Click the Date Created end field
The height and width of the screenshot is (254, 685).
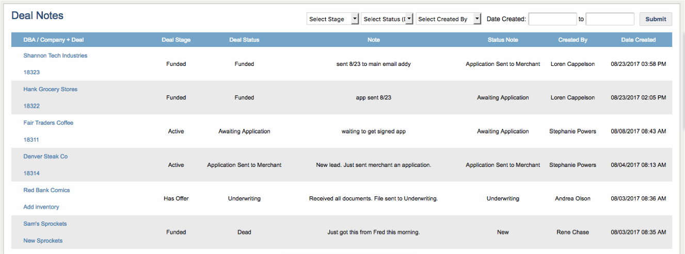[610, 19]
